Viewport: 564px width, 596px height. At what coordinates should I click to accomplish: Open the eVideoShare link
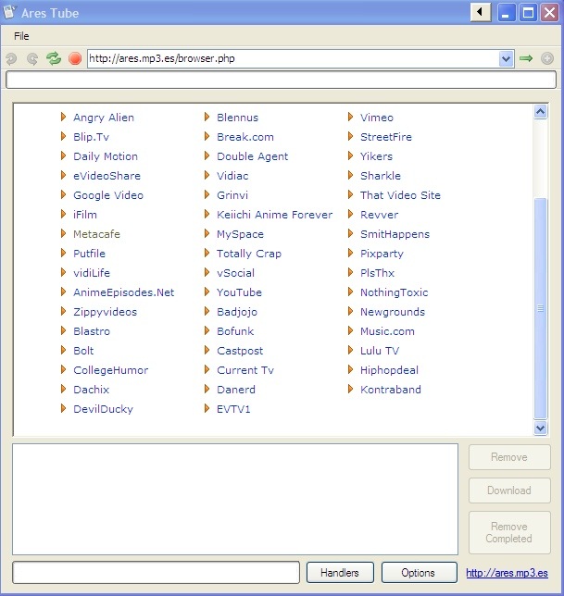(107, 176)
